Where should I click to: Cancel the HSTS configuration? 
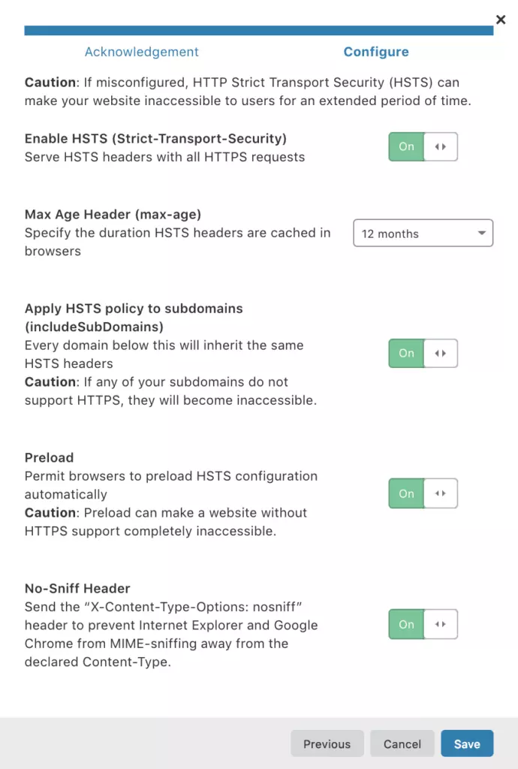pos(402,743)
